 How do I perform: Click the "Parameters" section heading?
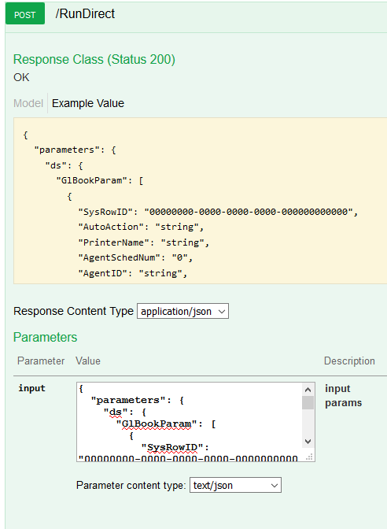(45, 337)
